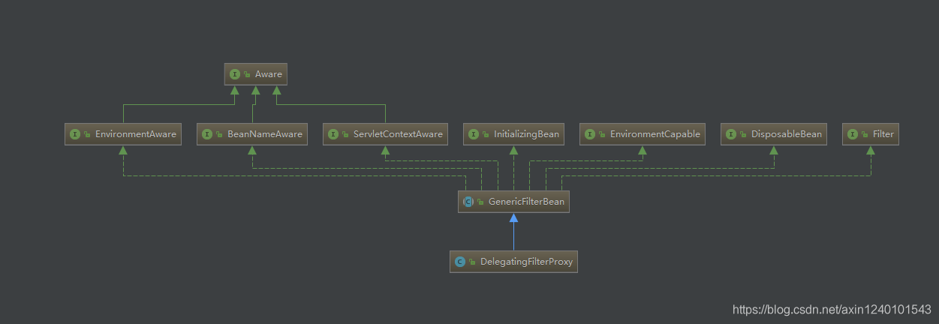Click the lock icon beside InitializingBean
Screen dimensions: 939x324
[x=486, y=135]
